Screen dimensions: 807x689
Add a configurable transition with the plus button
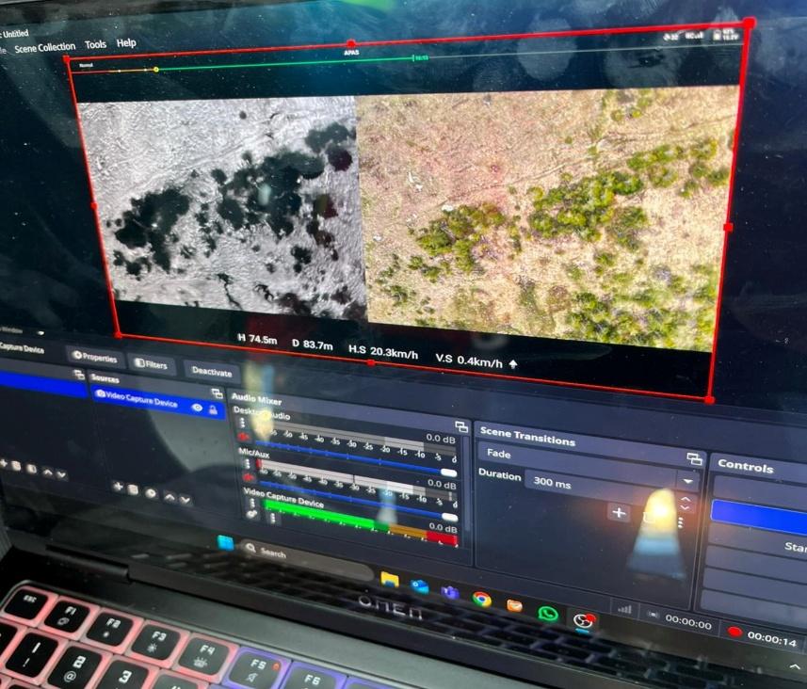pos(619,512)
